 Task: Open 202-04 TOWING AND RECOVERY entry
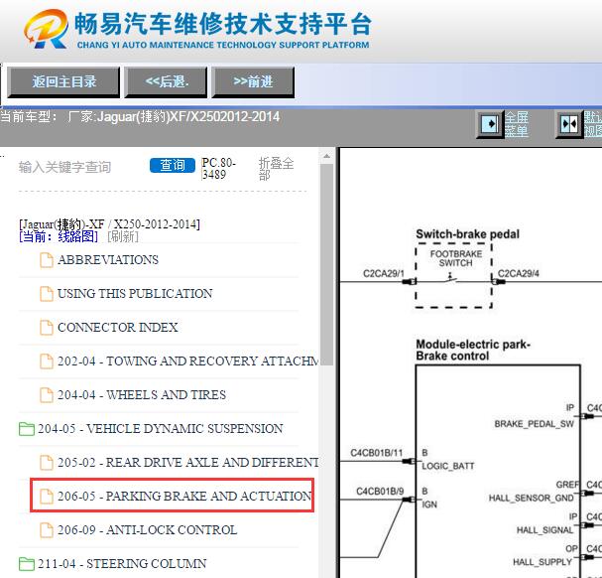pos(187,361)
